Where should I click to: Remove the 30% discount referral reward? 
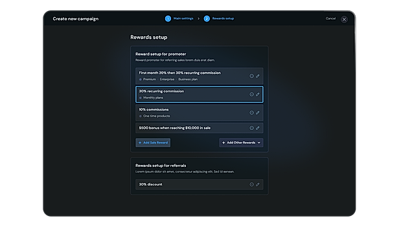(x=251, y=184)
